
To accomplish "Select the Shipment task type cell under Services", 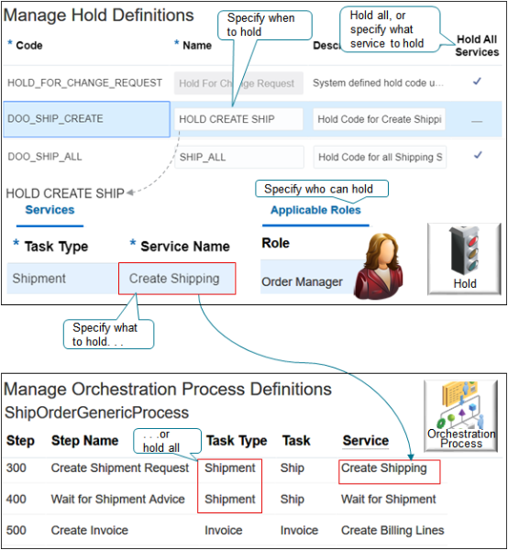I will coord(62,279).
